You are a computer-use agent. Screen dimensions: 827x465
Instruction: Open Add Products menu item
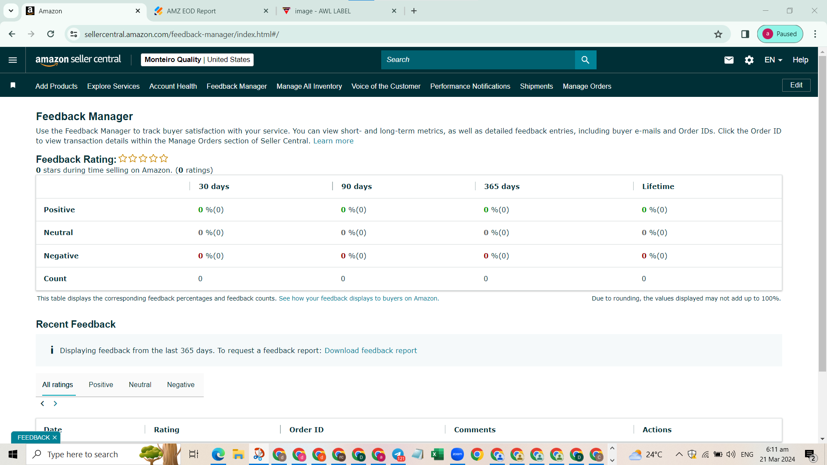click(x=56, y=86)
